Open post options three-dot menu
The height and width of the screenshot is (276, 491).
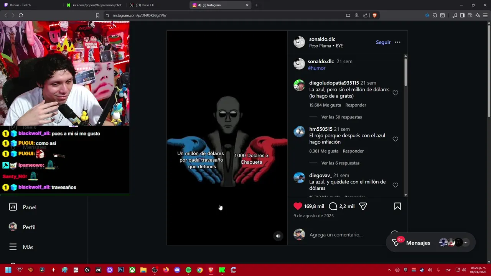tap(397, 42)
